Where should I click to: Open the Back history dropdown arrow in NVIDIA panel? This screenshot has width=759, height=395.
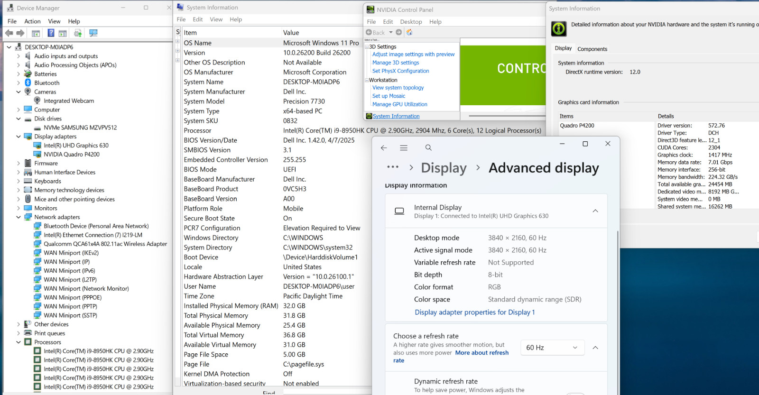point(391,32)
